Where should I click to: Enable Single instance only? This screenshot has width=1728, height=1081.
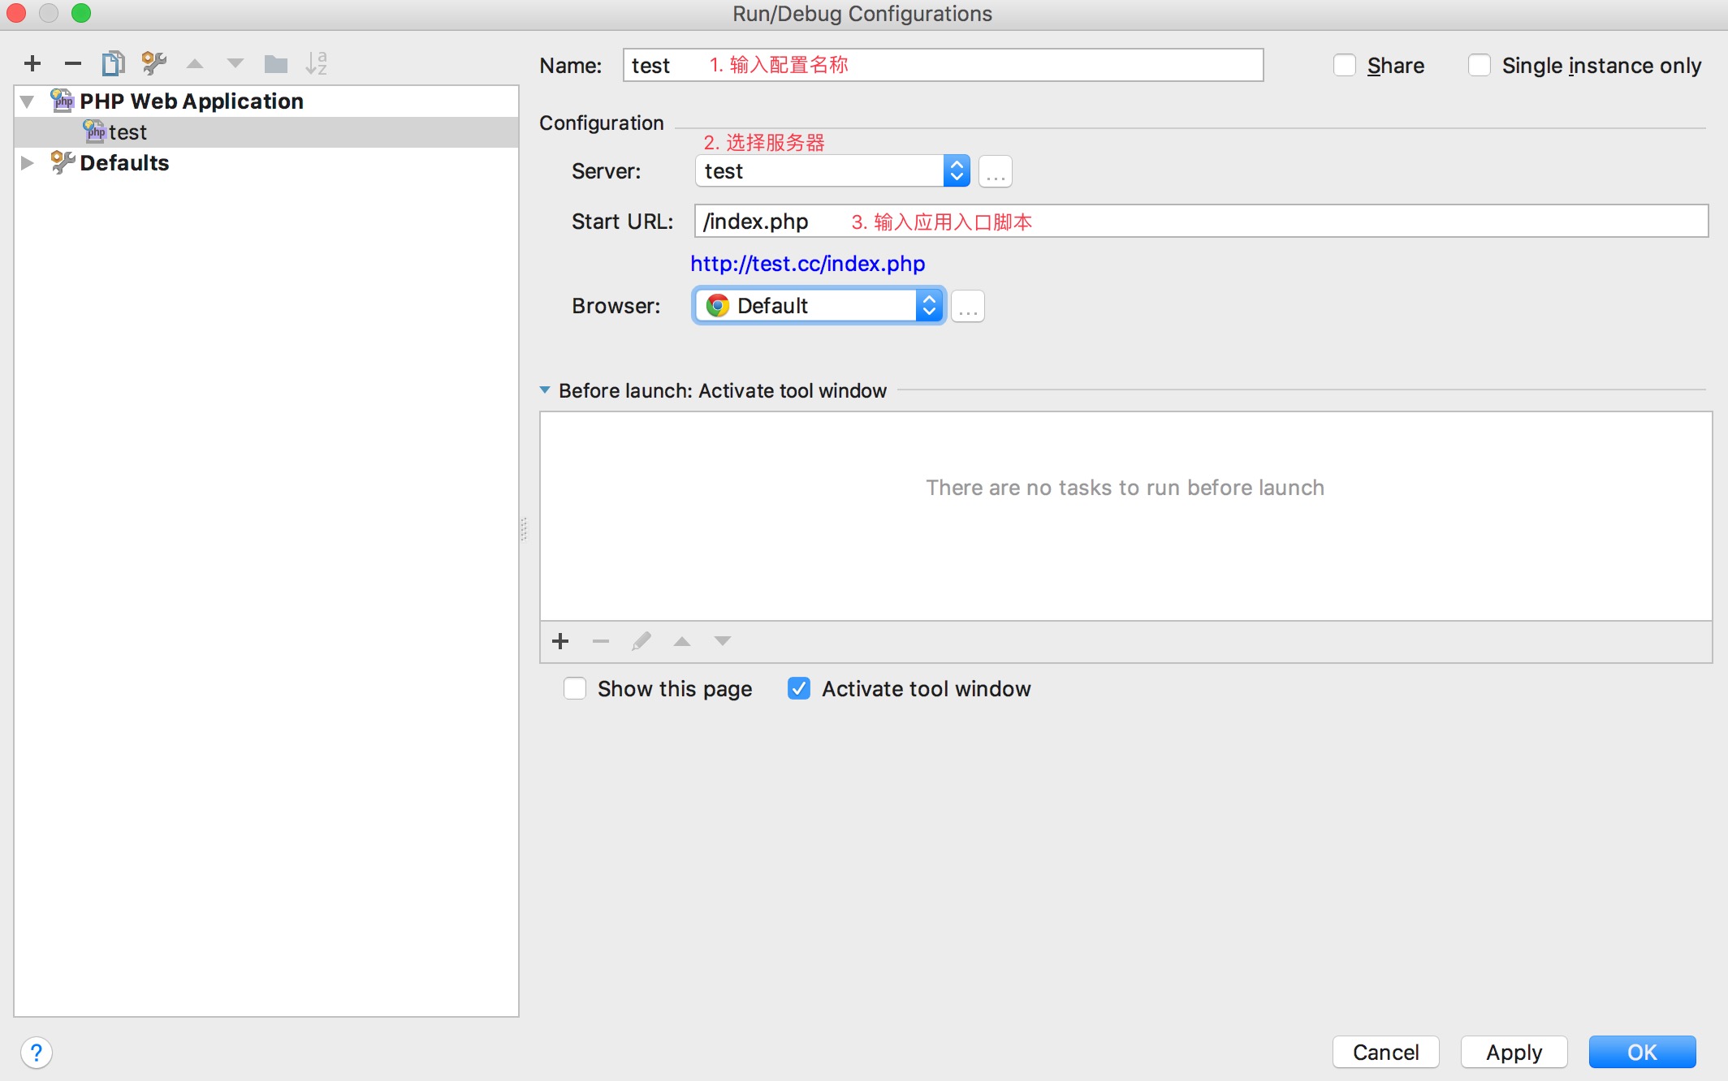1480,65
